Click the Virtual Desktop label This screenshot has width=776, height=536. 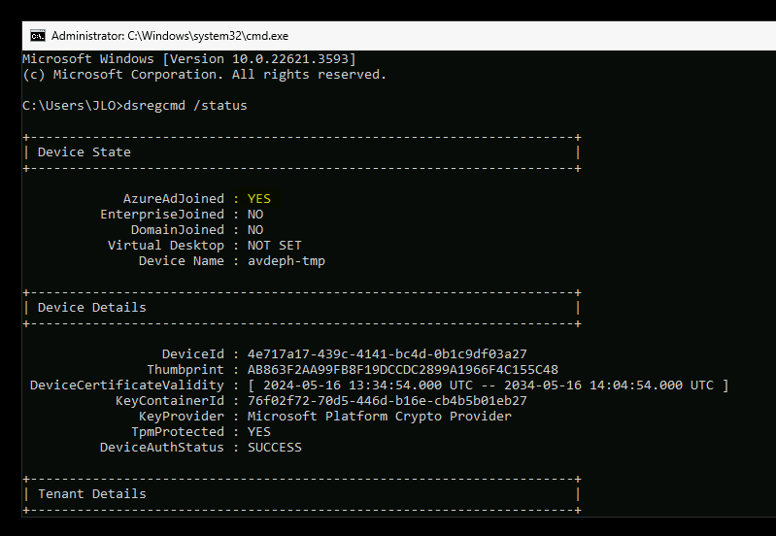pos(166,246)
